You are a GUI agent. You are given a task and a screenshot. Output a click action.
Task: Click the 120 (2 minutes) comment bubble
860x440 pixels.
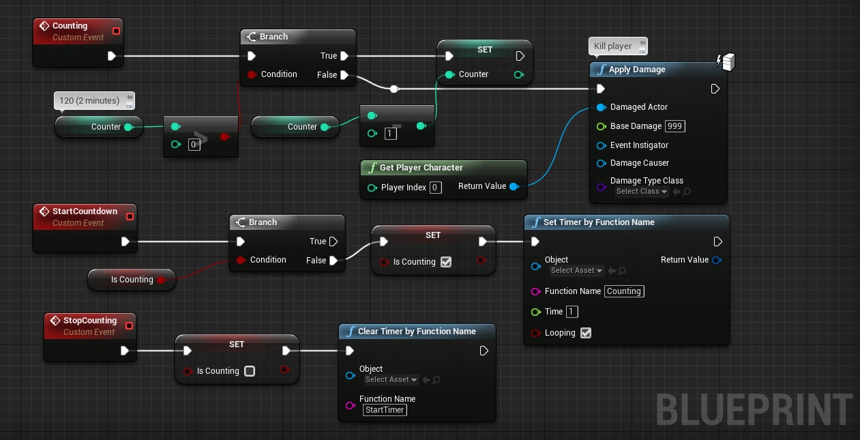[90, 101]
